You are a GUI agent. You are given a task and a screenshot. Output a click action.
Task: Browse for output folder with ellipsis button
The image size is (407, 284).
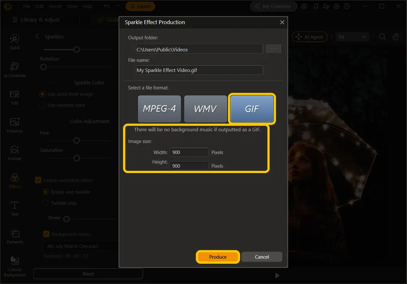click(274, 49)
